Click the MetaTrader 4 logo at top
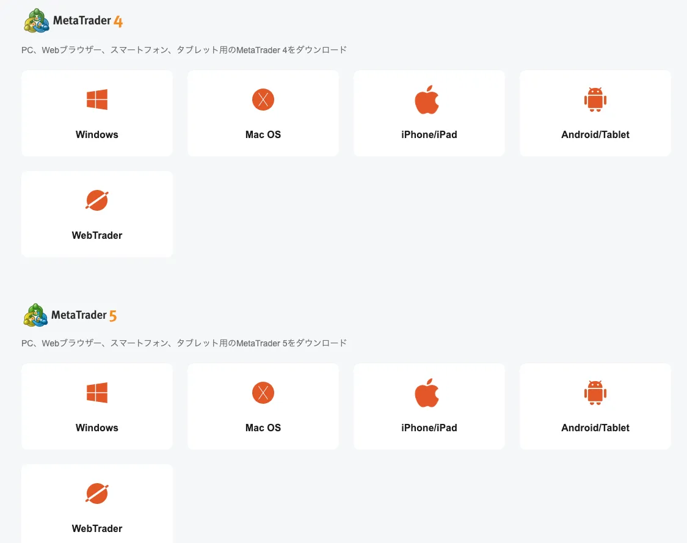 click(x=73, y=21)
